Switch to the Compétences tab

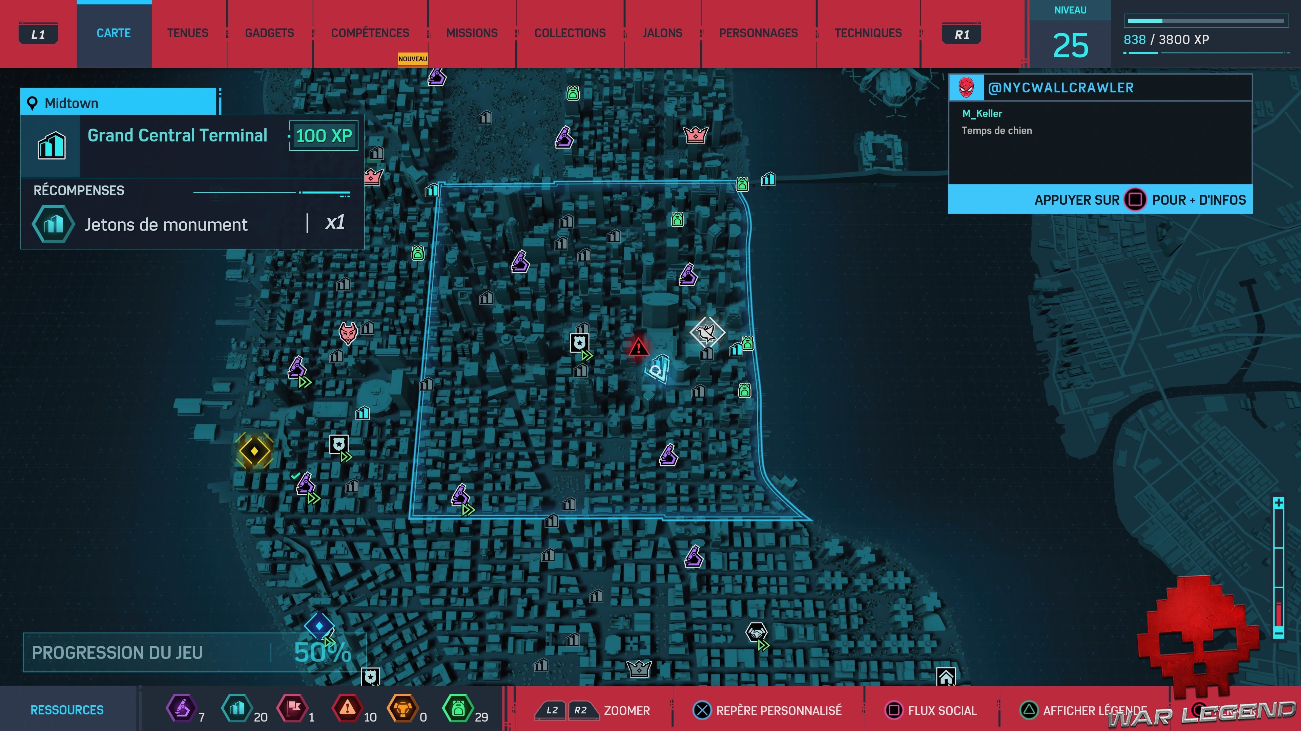pos(370,33)
